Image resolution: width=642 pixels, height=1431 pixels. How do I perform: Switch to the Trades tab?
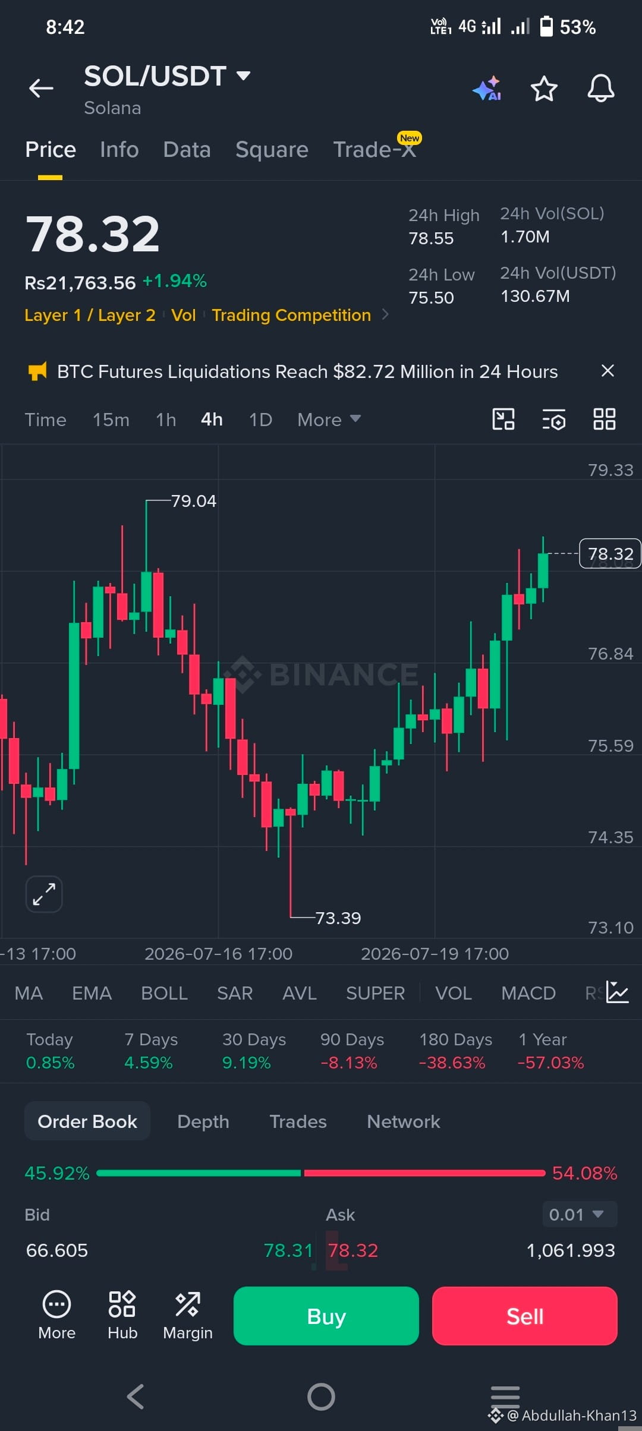298,1121
